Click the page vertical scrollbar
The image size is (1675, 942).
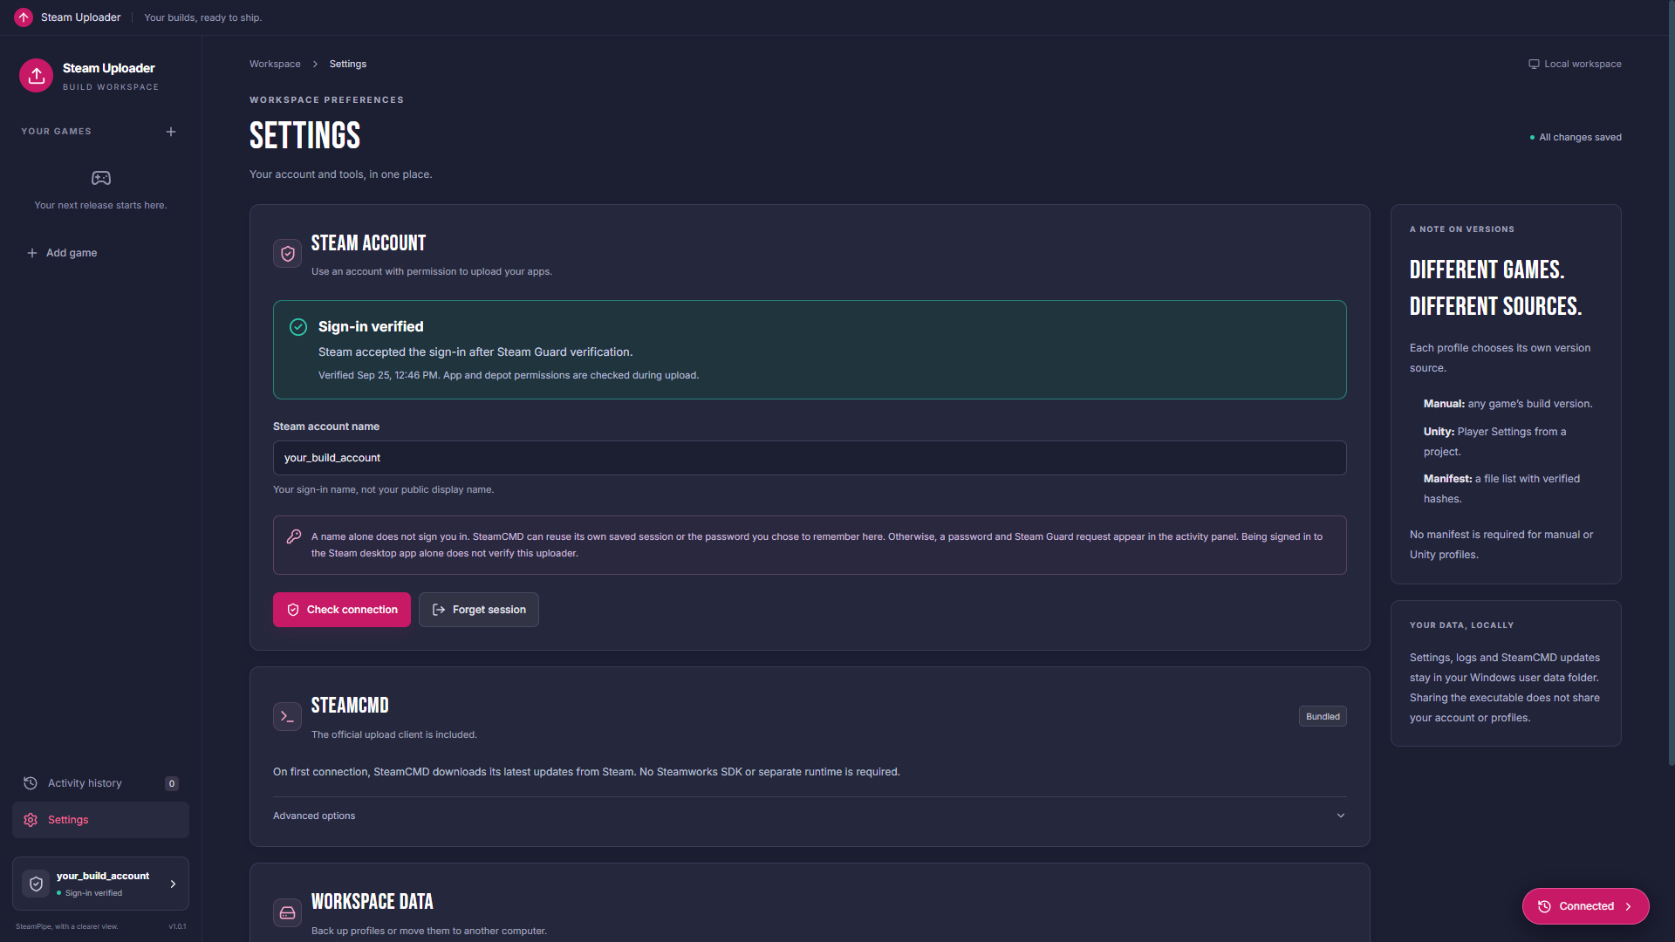[1671, 384]
